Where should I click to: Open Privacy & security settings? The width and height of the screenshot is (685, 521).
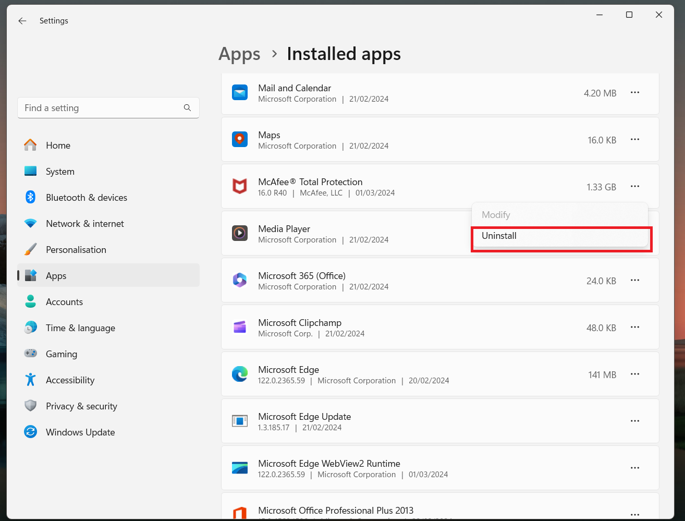[x=81, y=406]
